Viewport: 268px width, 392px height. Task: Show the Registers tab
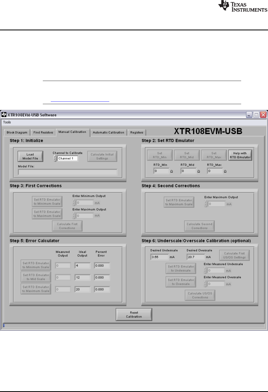(x=137, y=132)
